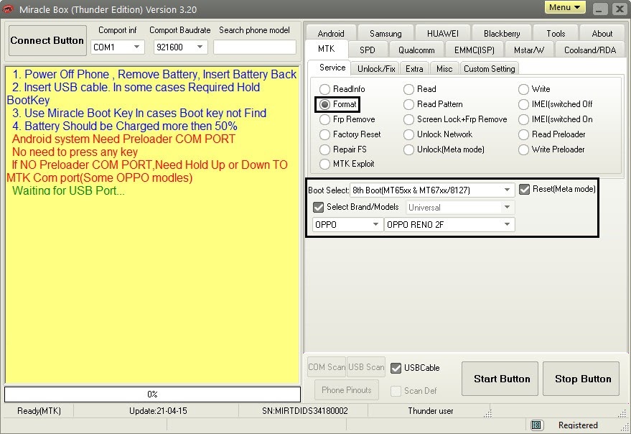Image resolution: width=631 pixels, height=434 pixels.
Task: Open the Custom Setting sub-tab
Action: point(489,68)
